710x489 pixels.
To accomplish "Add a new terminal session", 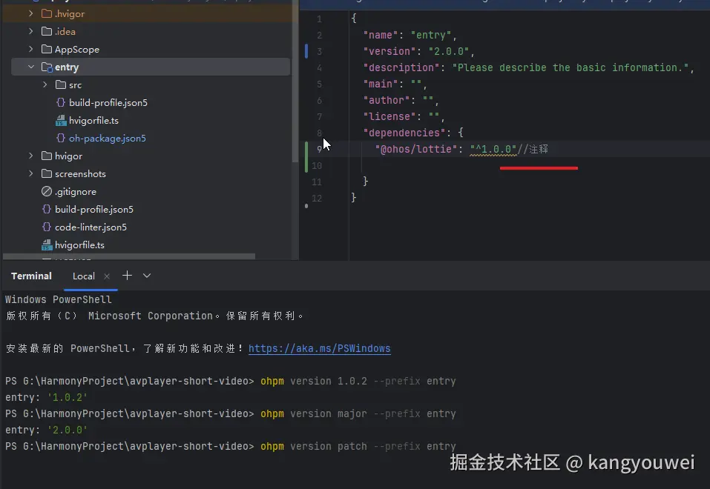I will pos(128,276).
